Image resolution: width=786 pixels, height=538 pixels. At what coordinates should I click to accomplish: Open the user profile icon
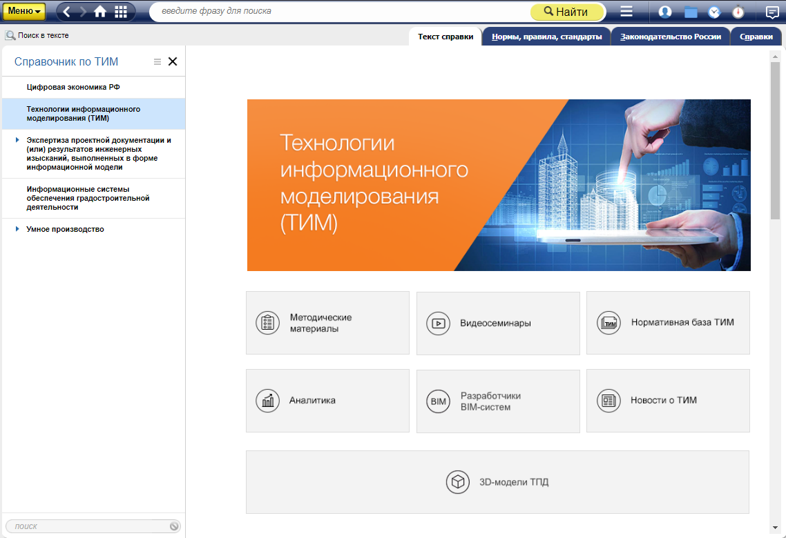(x=665, y=12)
